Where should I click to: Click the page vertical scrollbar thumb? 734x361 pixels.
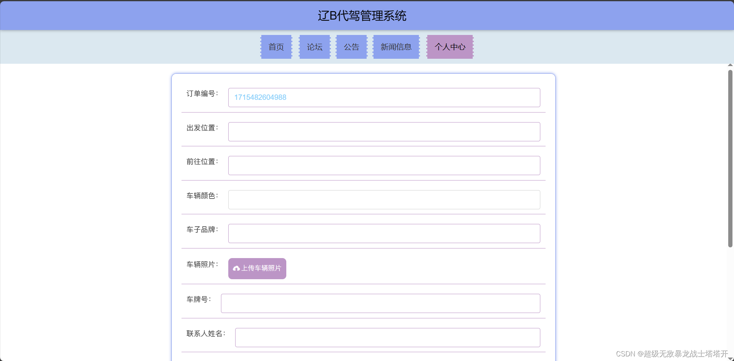coord(730,159)
